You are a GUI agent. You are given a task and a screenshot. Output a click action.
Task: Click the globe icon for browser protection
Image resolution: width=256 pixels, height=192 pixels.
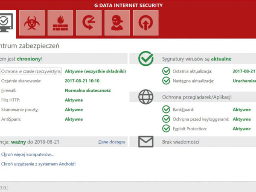pyautogui.click(x=146, y=97)
